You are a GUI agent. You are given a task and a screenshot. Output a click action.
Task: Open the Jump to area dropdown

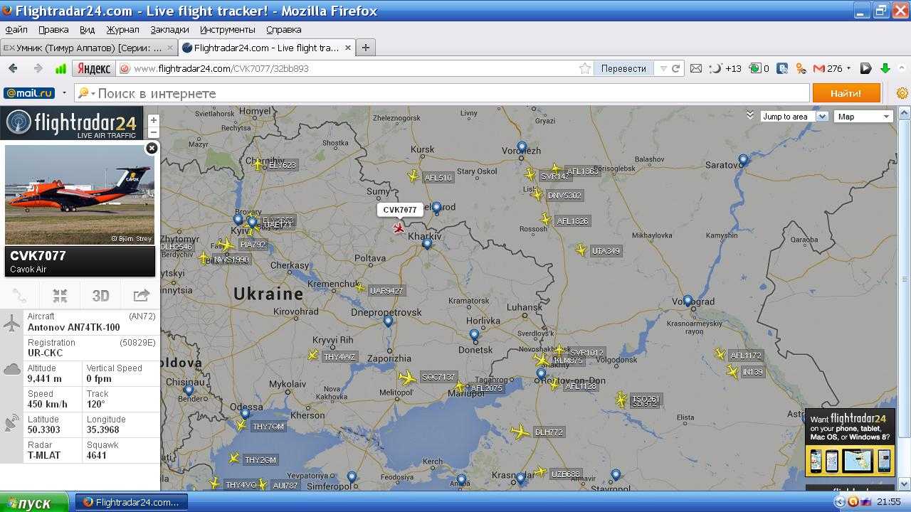tap(794, 117)
